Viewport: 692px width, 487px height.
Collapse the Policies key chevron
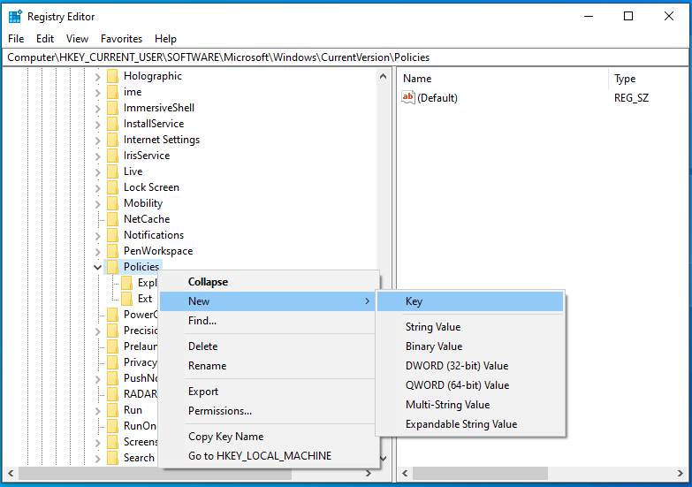tap(97, 267)
